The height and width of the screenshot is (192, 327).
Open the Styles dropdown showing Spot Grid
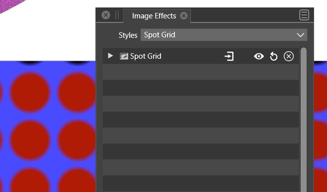224,35
